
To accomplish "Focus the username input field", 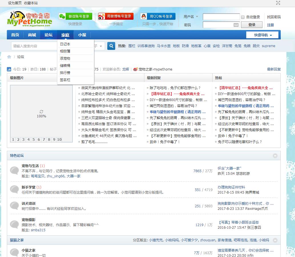I will pos(221,17).
